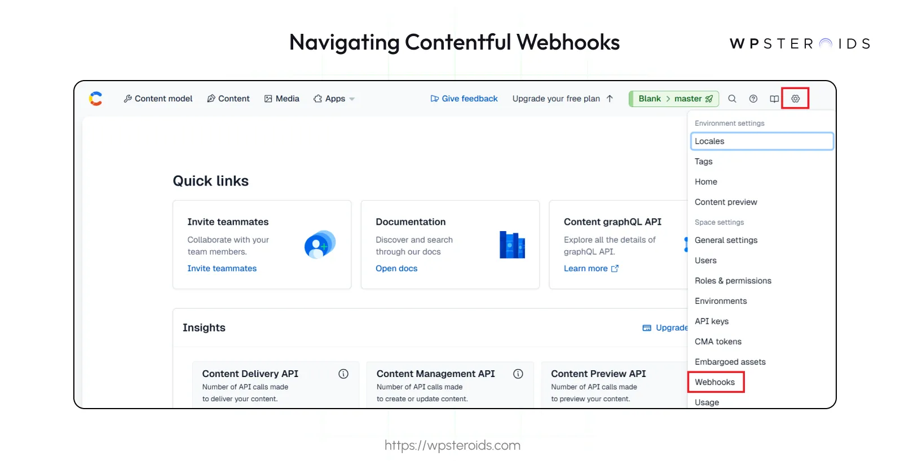Open the Content model menu

pos(158,99)
